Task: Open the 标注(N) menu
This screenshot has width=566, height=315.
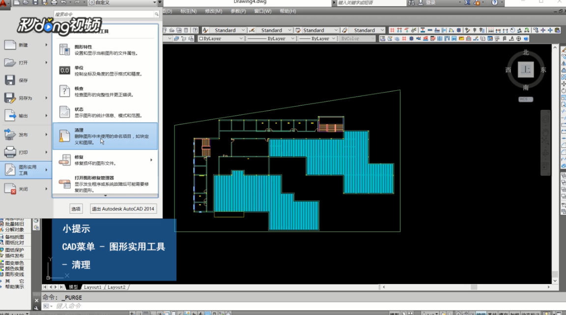Action: coord(189,11)
